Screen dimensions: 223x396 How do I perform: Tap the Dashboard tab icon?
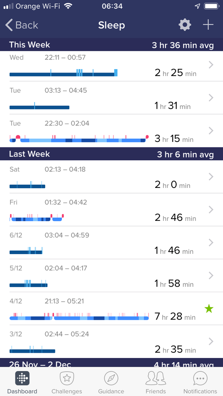click(22, 378)
